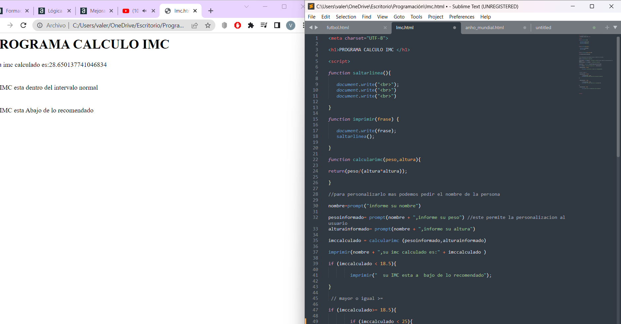Image resolution: width=621 pixels, height=324 pixels.
Task: Open Sublime Text View menu
Action: pos(383,17)
